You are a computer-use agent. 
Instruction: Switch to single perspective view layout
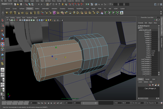2,70
